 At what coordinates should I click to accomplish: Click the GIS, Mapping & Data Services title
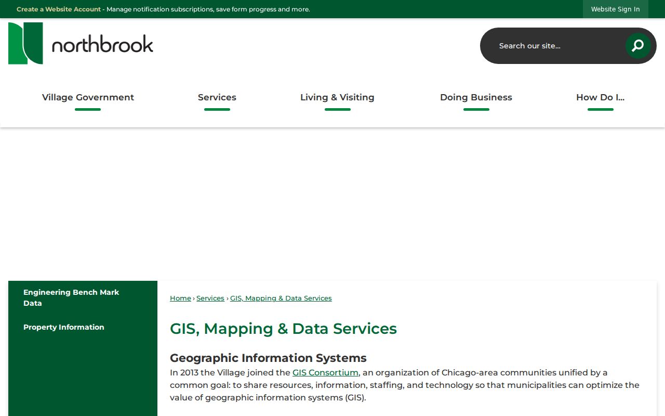(283, 329)
